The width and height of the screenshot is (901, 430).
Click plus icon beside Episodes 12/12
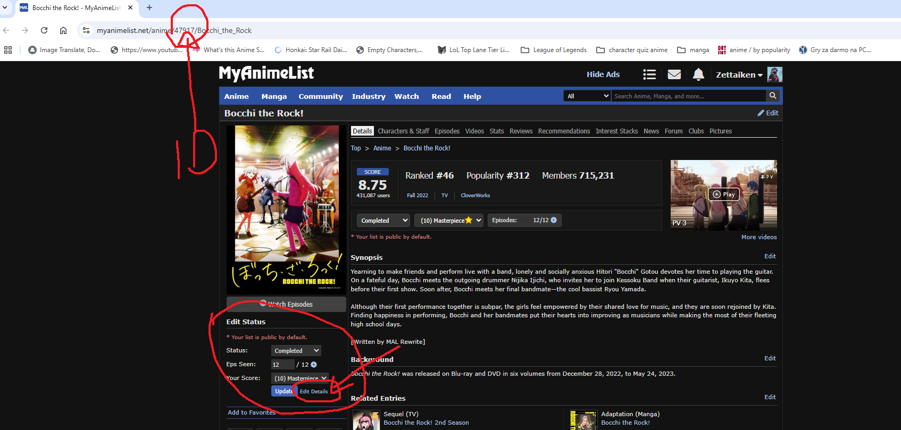click(x=554, y=220)
